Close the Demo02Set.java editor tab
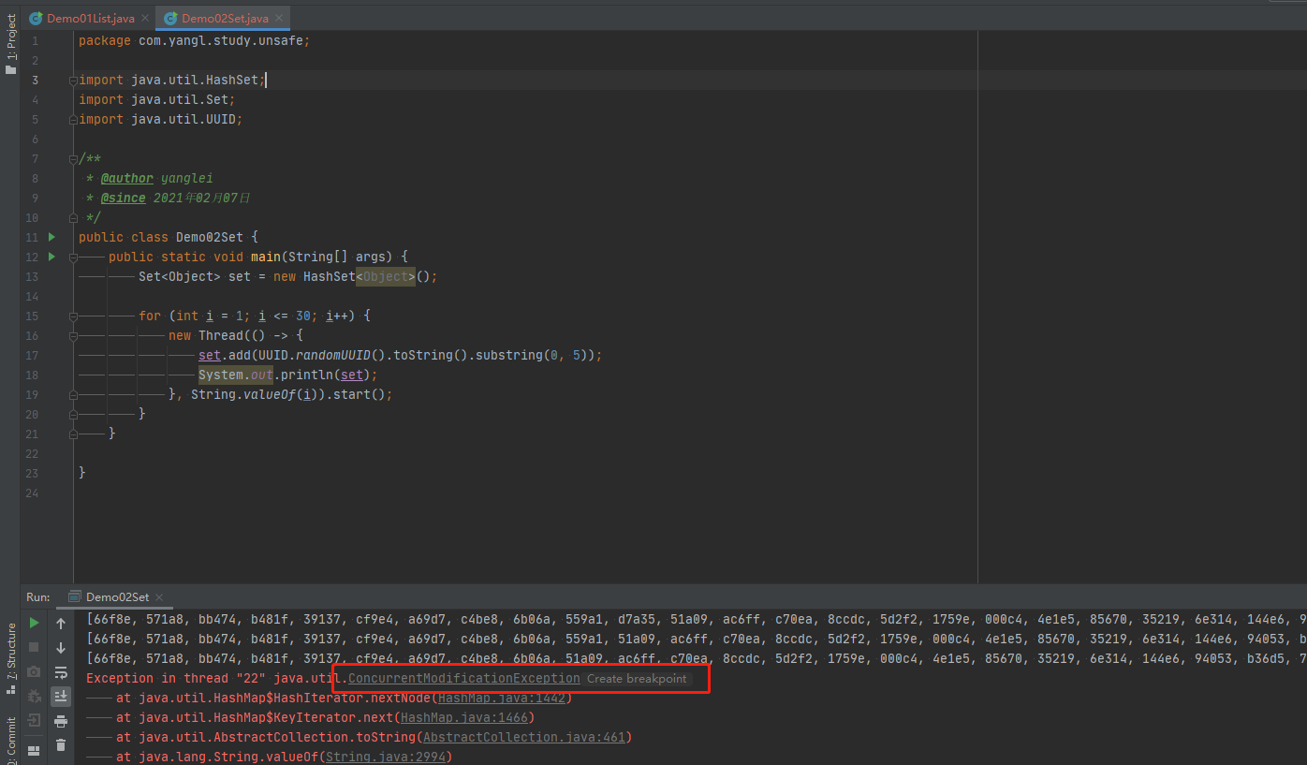The height and width of the screenshot is (765, 1307). (x=279, y=18)
